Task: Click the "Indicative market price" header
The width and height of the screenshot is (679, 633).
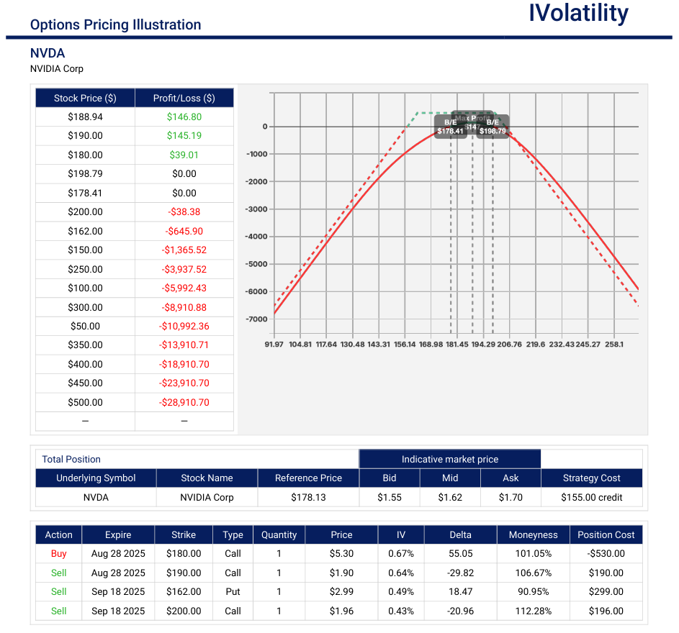Action: (450, 460)
